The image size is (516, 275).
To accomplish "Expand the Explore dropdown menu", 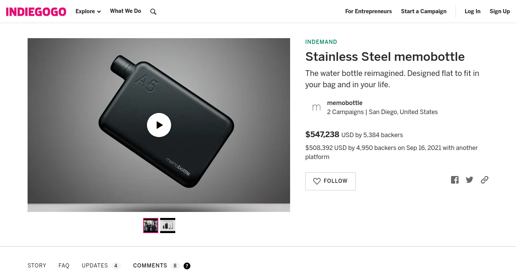I will tap(88, 11).
